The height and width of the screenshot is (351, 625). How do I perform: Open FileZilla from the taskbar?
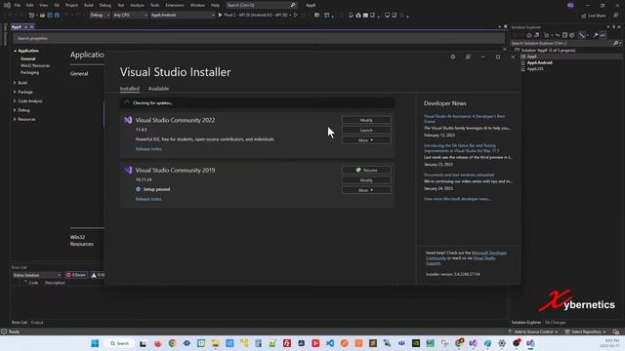[x=287, y=343]
